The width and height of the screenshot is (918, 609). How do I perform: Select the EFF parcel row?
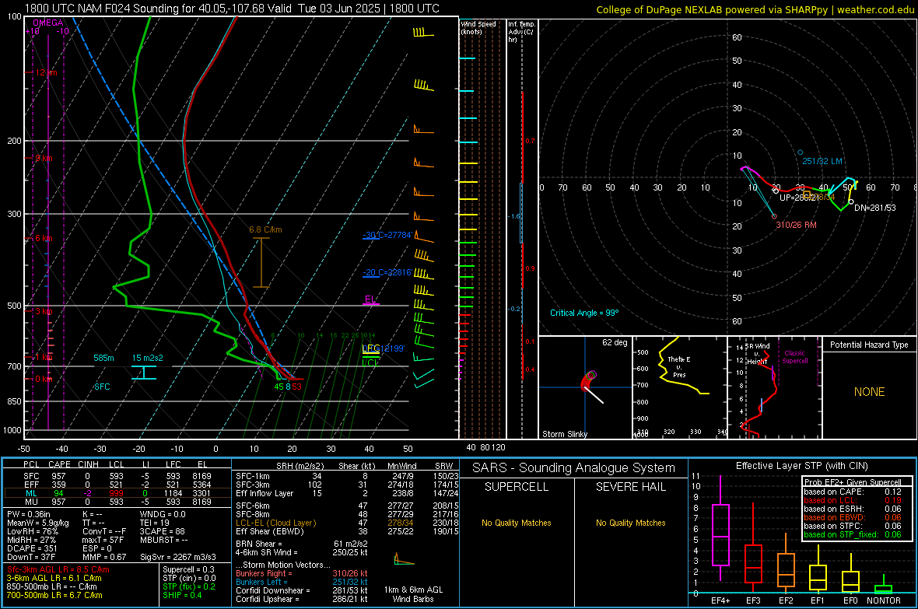(117, 485)
